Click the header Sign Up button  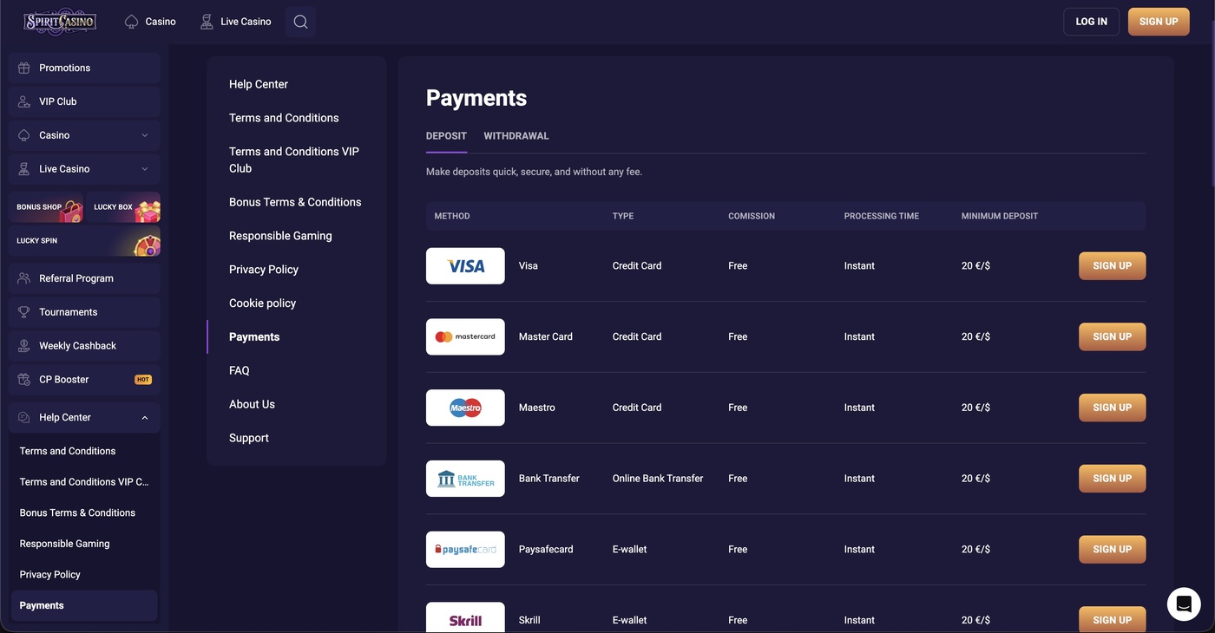(x=1159, y=22)
